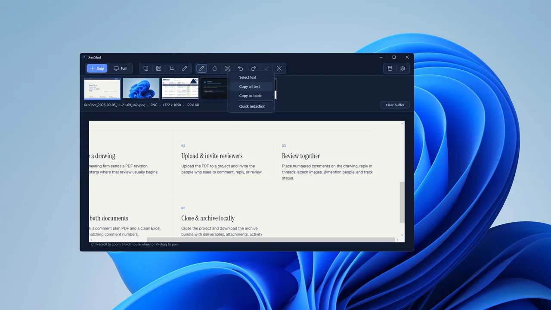Viewport: 551px width, 310px height.
Task: Click the file name XenShot_2026-09-05_11-21-09_snip.png
Action: click(115, 105)
